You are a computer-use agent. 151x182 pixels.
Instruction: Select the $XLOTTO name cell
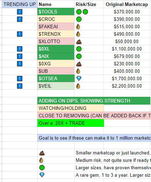[56, 41]
